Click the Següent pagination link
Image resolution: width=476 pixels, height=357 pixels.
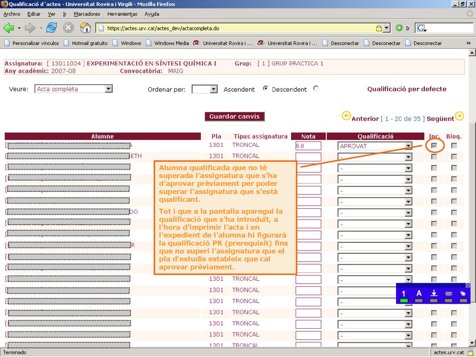click(x=441, y=119)
